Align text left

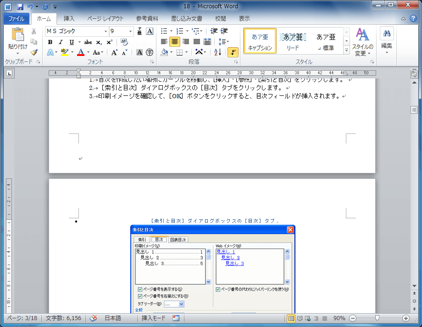[164, 42]
